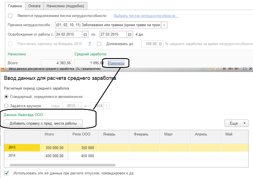Viewport: 253px width, 178px height.
Task: Click Итого cell 350 000,00
Action: click(x=54, y=148)
